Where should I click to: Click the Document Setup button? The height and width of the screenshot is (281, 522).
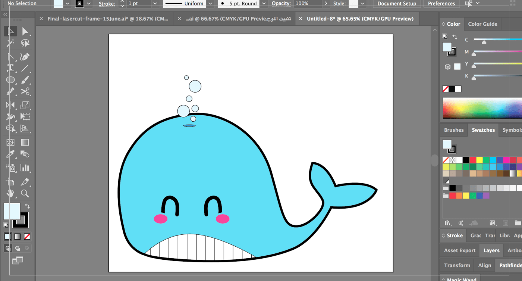(x=397, y=3)
